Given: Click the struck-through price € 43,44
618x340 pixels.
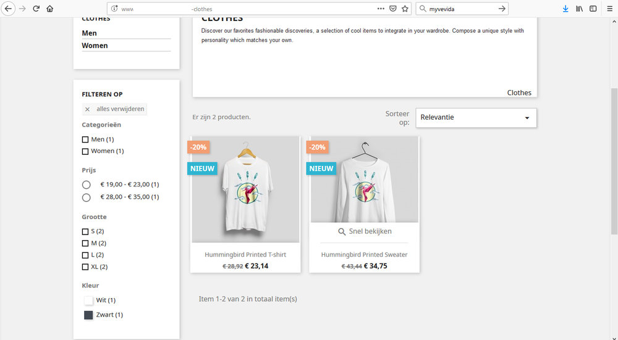Looking at the screenshot, I should pyautogui.click(x=352, y=267).
